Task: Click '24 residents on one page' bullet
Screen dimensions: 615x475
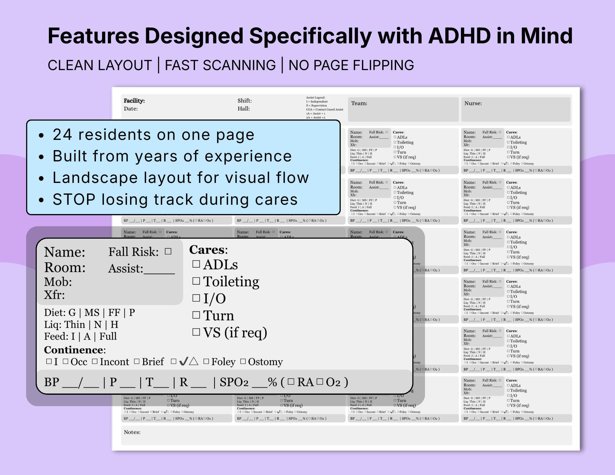Action: point(153,134)
